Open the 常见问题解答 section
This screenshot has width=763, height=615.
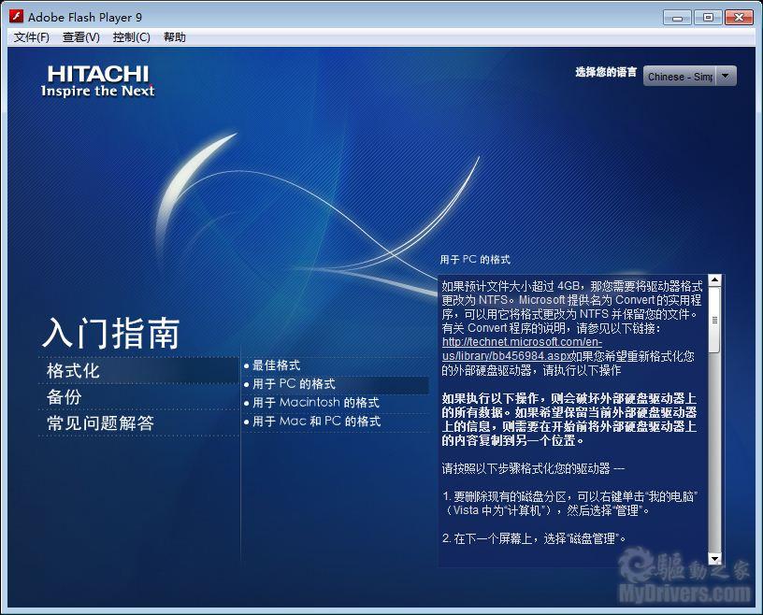[x=100, y=423]
